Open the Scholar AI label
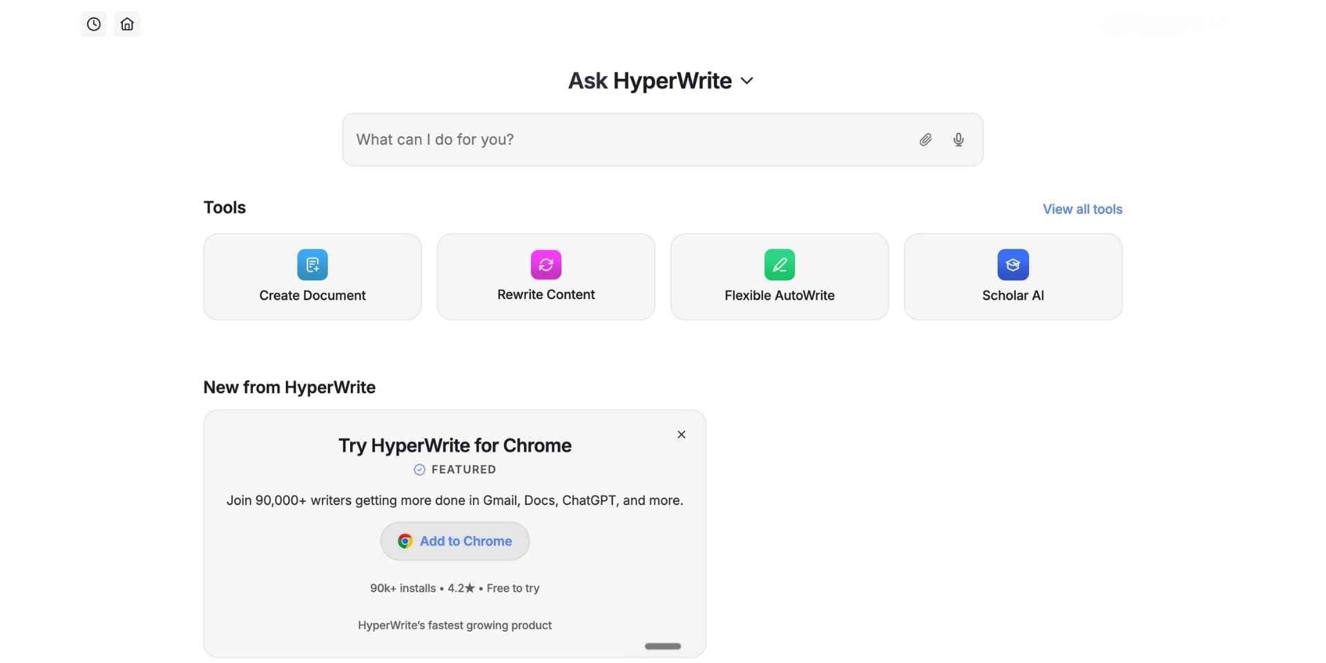Viewport: 1326px width, 663px height. tap(1012, 296)
